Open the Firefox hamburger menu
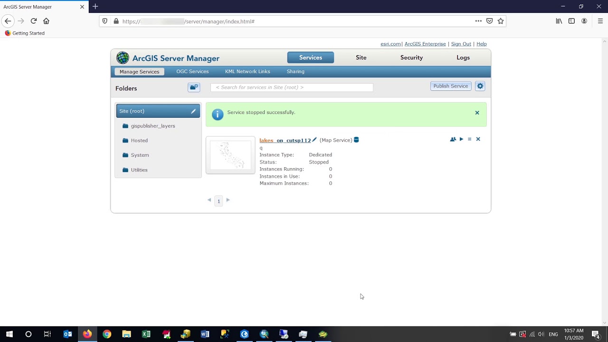 pos(600,21)
